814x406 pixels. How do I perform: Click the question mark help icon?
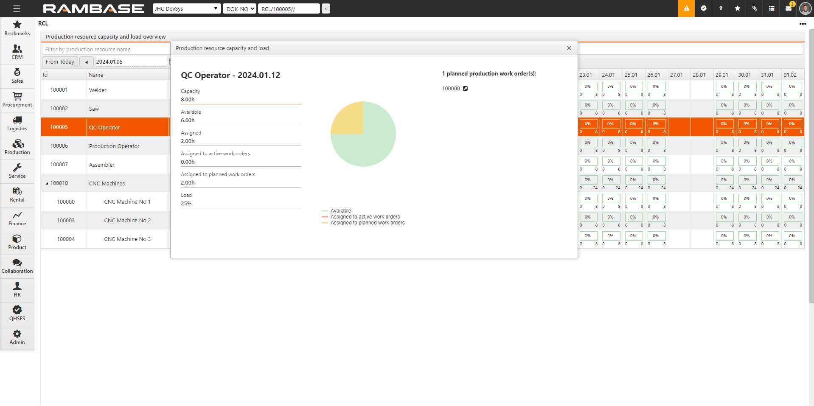721,8
